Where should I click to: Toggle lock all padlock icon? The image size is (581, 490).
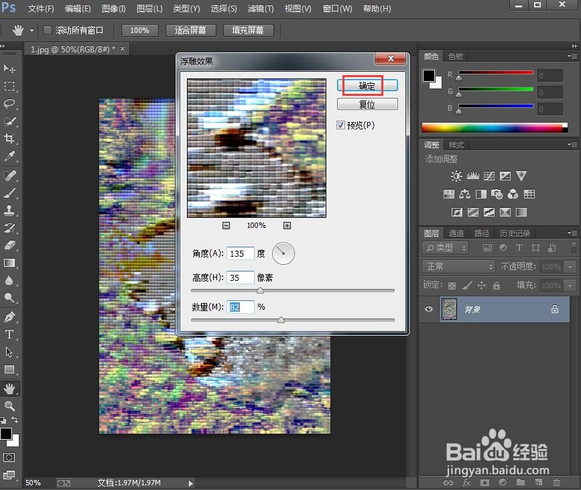click(497, 285)
